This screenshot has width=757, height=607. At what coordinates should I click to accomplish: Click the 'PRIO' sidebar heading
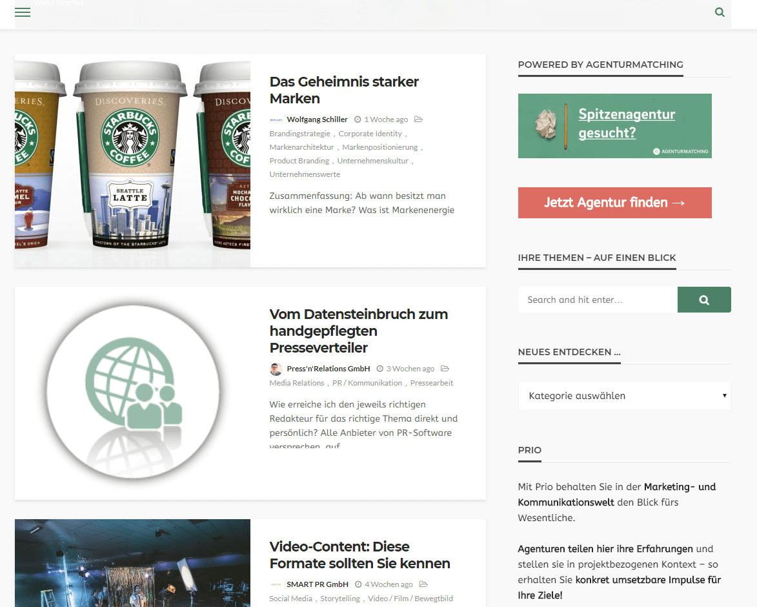click(530, 450)
